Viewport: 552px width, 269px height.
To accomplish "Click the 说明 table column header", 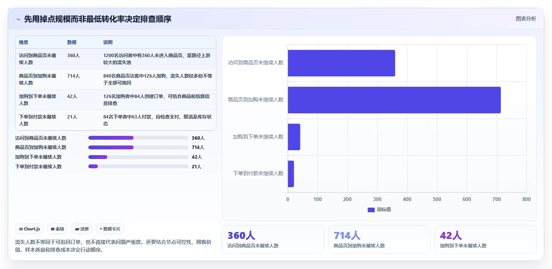I will 108,42.
